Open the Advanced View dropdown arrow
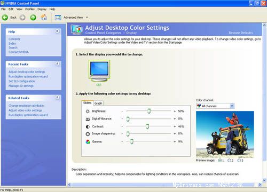 pos(87,18)
